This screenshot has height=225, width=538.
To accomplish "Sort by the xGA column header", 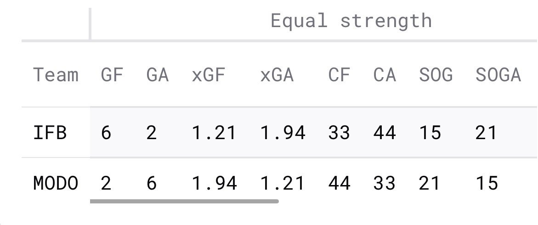I will pos(277,74).
